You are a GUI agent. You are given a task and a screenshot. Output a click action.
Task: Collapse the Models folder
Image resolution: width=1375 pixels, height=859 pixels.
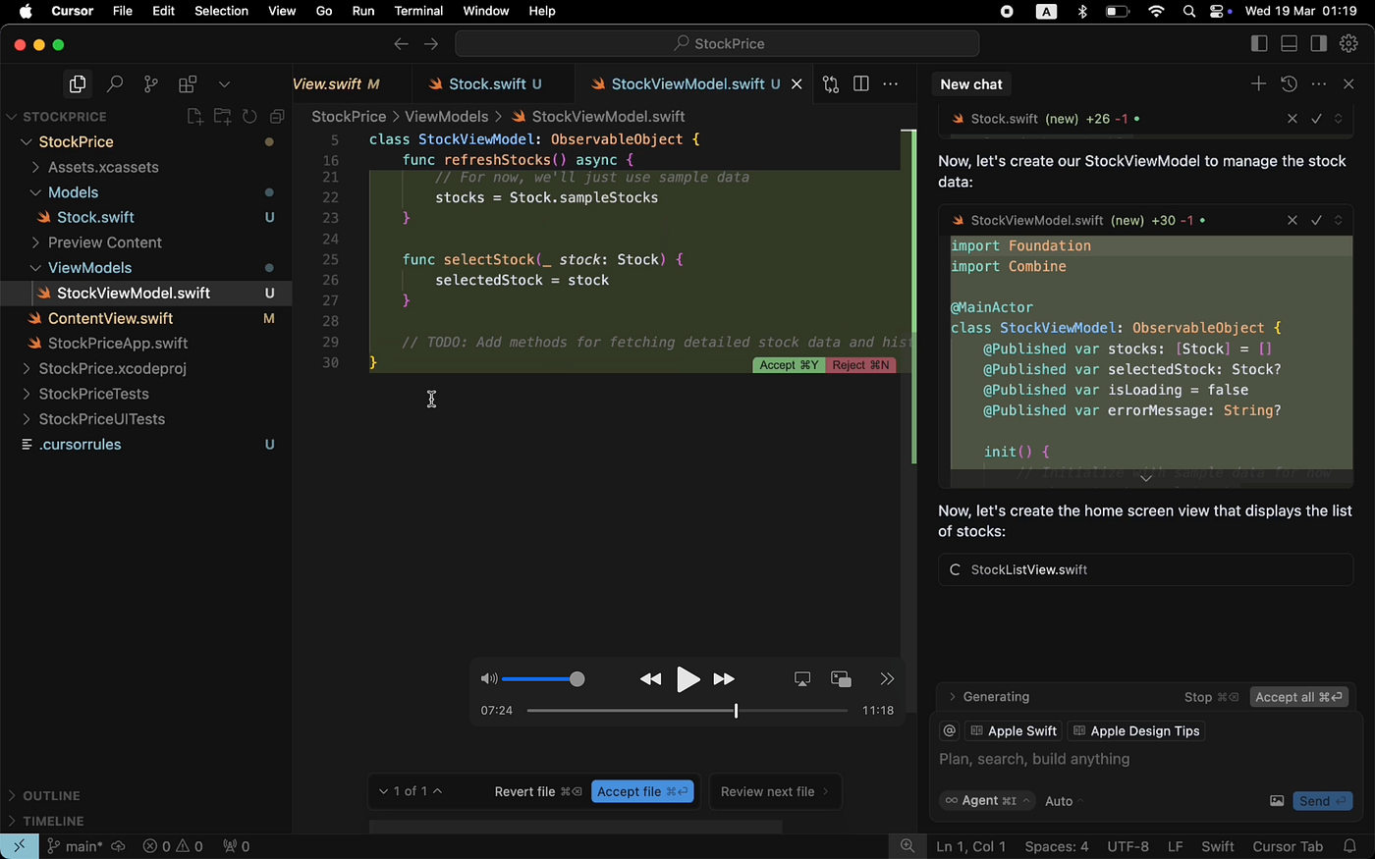point(73,192)
